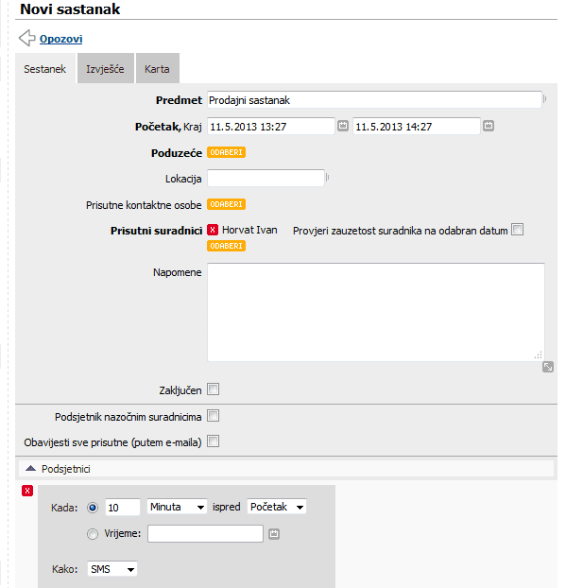Open the SMS method dropdown
Screen dimensions: 566x588
click(112, 569)
